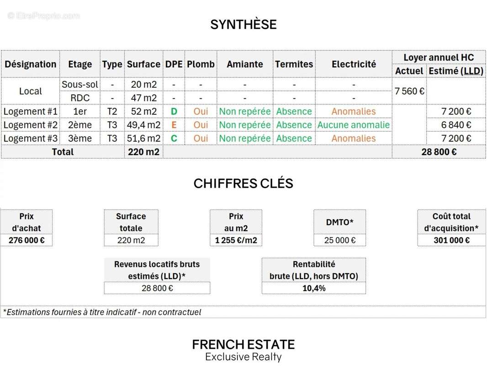Select the Sous-sol floor cell

click(x=80, y=85)
